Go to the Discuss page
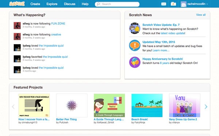The image size is (219, 136). tap(70, 4)
